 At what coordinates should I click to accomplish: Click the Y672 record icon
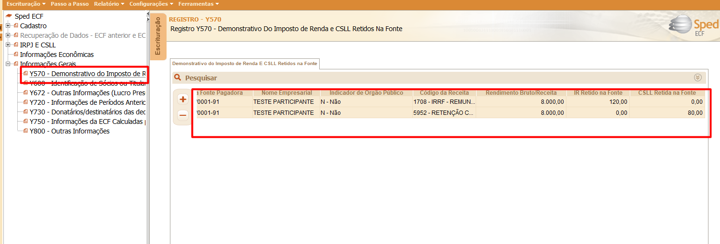click(x=25, y=92)
